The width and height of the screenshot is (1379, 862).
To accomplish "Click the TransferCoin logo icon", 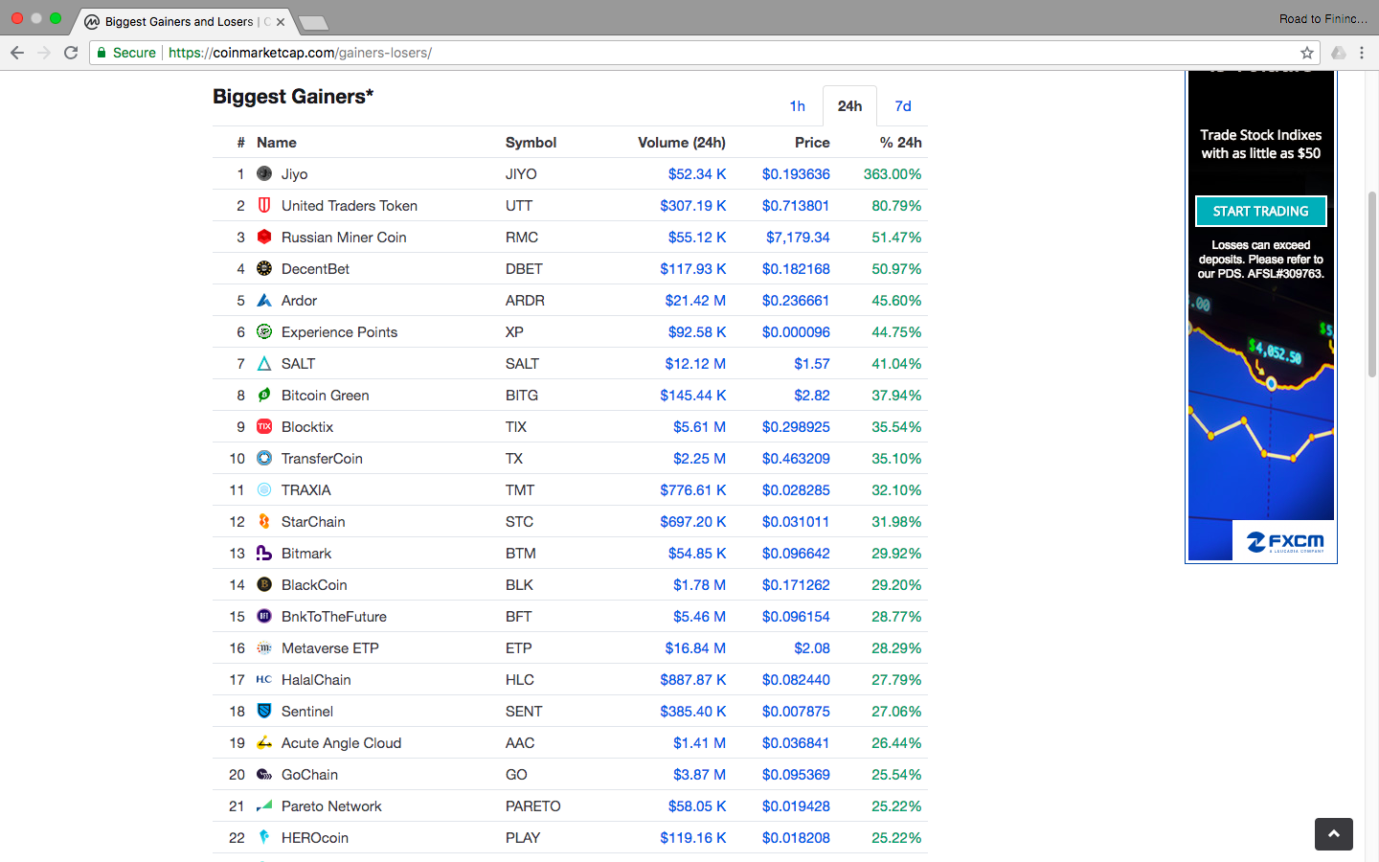I will (264, 458).
